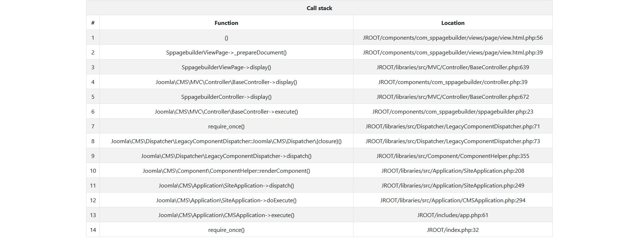Image resolution: width=619 pixels, height=238 pixels.
Task: Click the SiteApplication.php:249 location cell
Action: [x=453, y=186]
